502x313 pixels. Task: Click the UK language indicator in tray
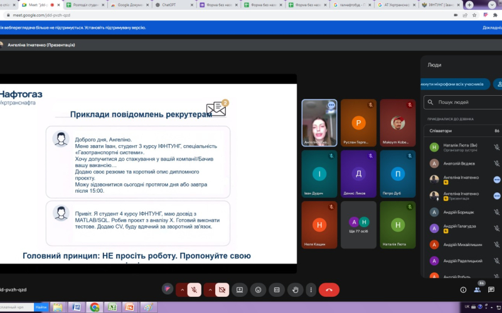click(467, 307)
